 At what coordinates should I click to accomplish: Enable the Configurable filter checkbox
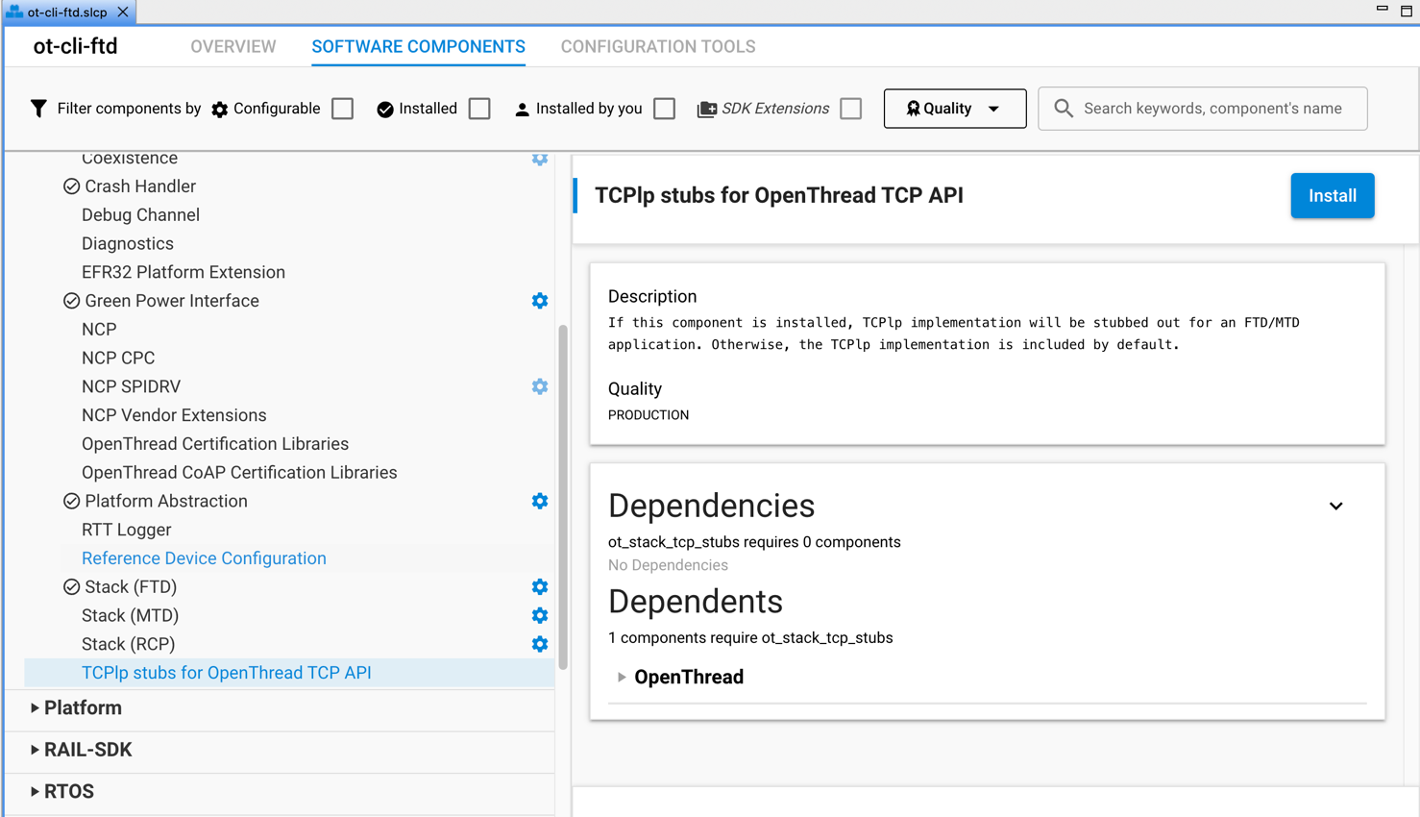coord(343,109)
